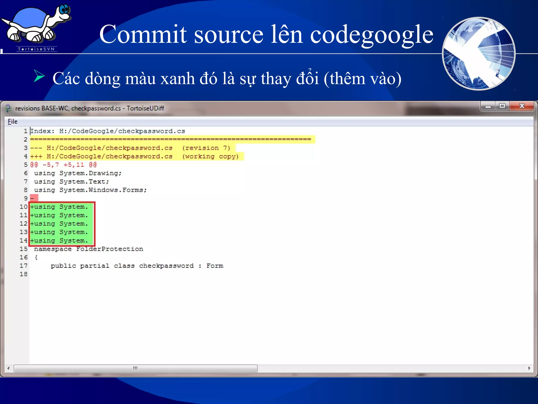Click the horizontal scrollbar left arrow

tap(8, 368)
